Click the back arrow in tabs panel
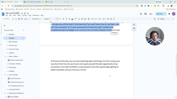 pos(4,26)
